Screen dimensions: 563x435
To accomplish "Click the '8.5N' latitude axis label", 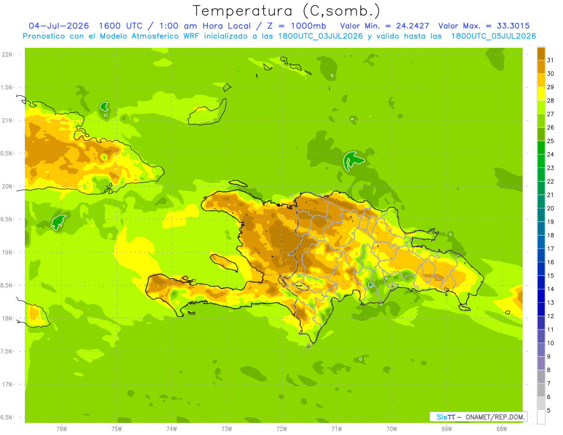I will click(x=7, y=285).
